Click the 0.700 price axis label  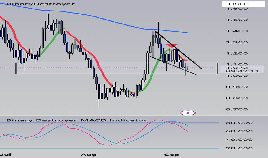237,109
